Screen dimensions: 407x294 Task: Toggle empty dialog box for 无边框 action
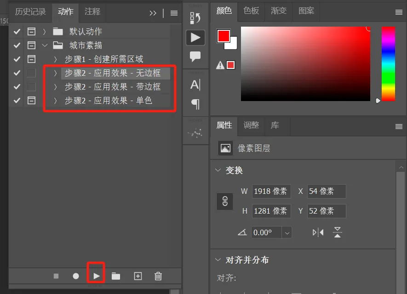tap(31, 73)
